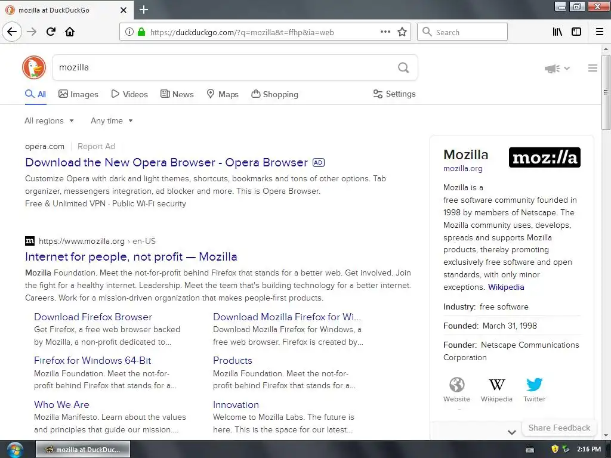The image size is (611, 458).
Task: Show the sidebars icon
Action: [x=576, y=32]
